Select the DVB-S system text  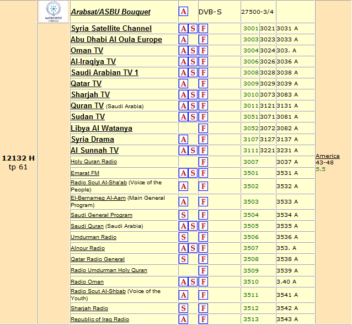[x=210, y=12]
